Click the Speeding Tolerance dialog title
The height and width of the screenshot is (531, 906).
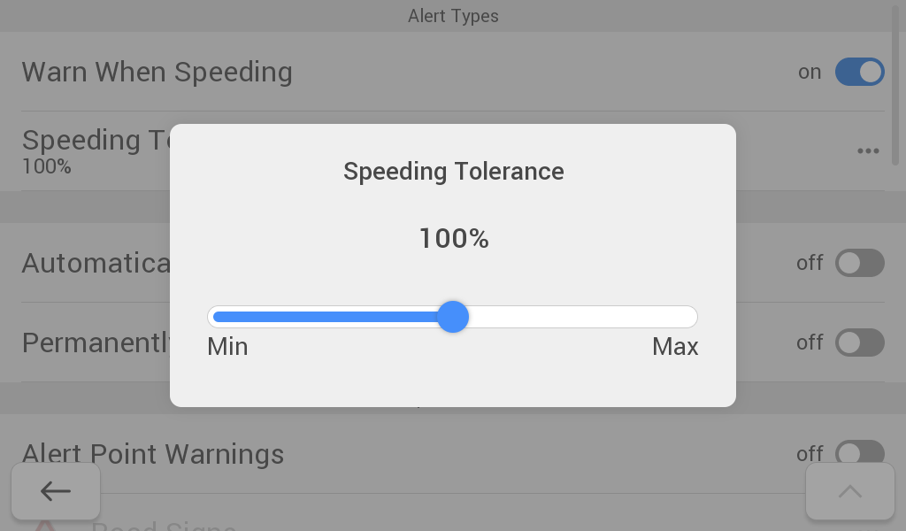click(x=453, y=171)
